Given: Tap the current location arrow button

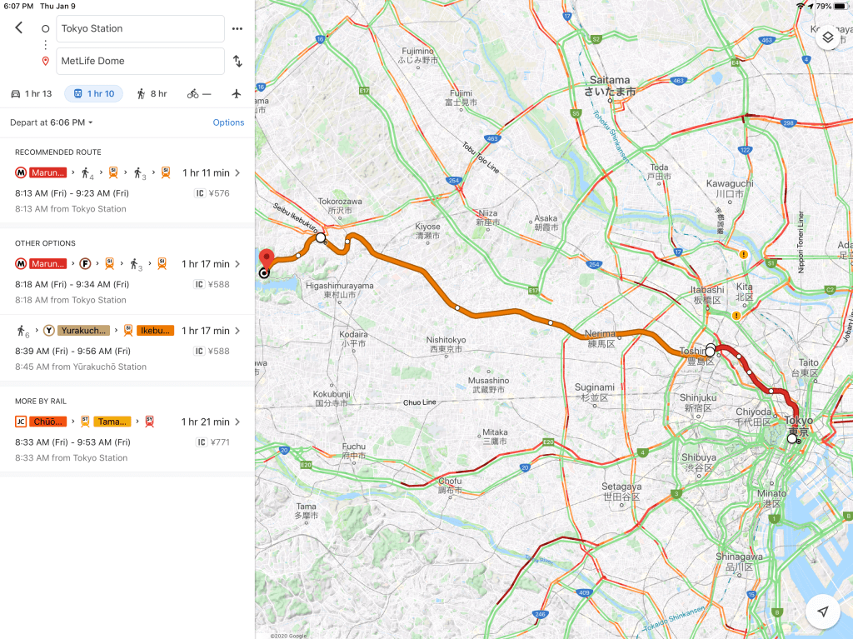Looking at the screenshot, I should (x=823, y=612).
